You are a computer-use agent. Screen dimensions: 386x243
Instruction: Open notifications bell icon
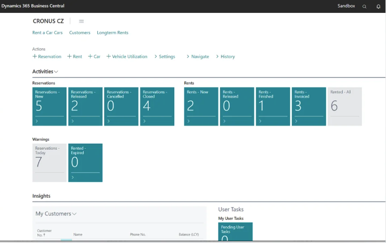click(x=378, y=6)
